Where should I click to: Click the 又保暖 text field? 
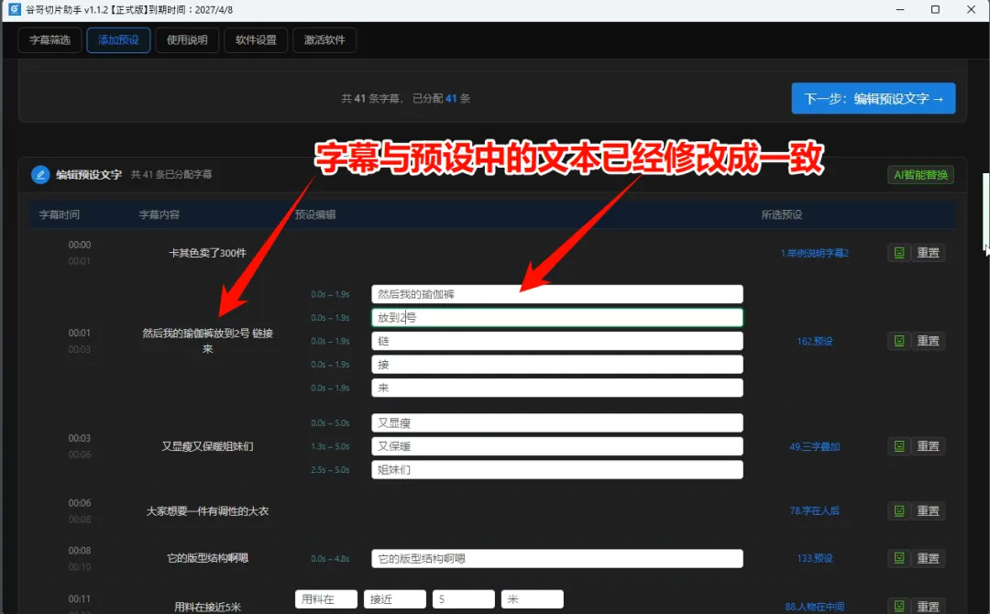point(557,446)
